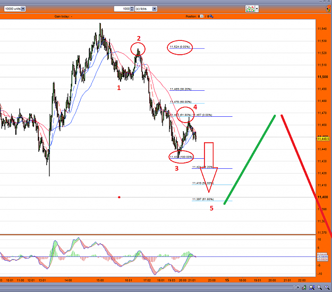The height and width of the screenshot is (292, 332).
Task: Click the Gain today label
Action: [x=62, y=16]
